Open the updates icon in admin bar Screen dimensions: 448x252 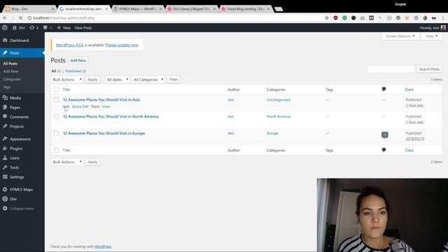(32, 28)
